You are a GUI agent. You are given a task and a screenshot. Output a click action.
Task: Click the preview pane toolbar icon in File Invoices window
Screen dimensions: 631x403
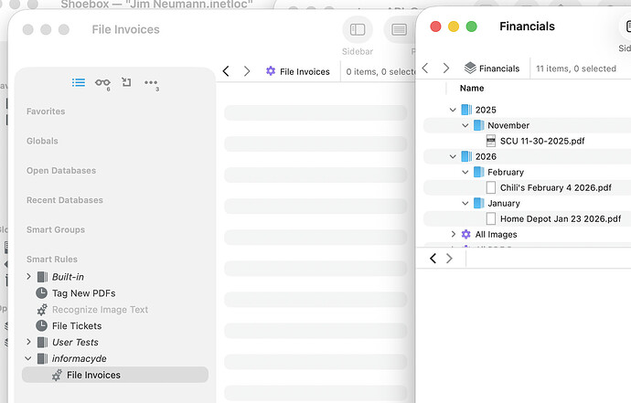tap(399, 30)
